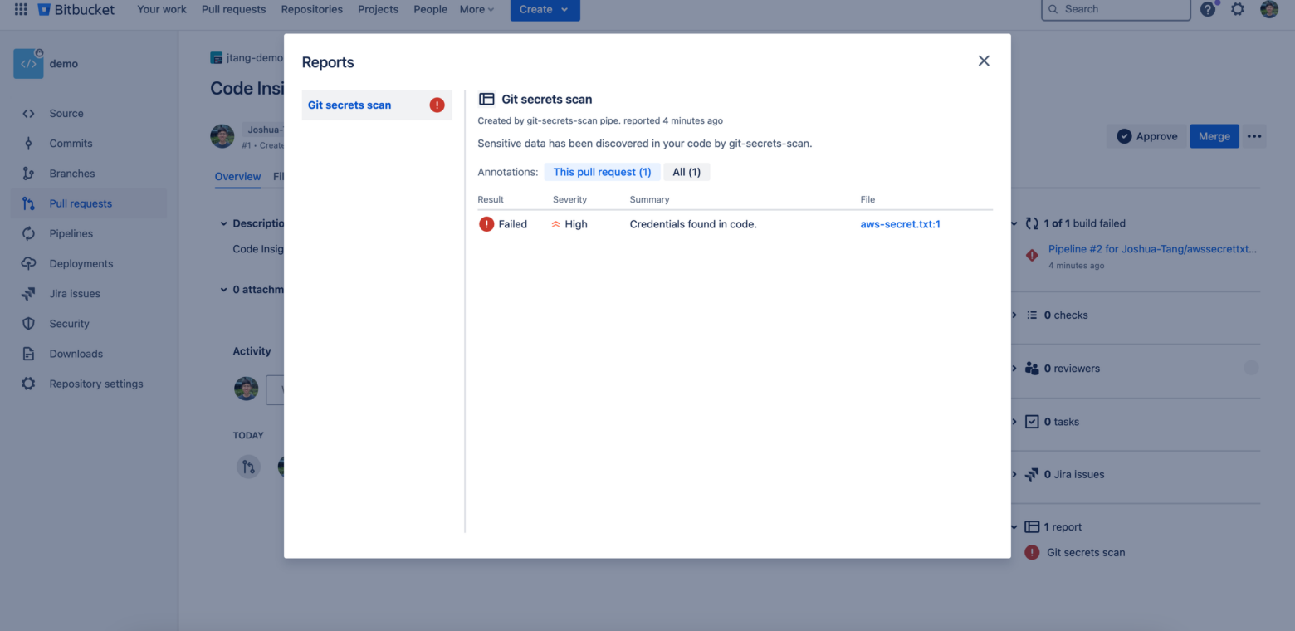Screen dimensions: 1295x631
Task: Collapse the 1 report section
Action: (x=1014, y=527)
